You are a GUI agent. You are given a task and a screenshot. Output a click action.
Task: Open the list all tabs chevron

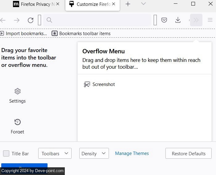pos(143,4)
